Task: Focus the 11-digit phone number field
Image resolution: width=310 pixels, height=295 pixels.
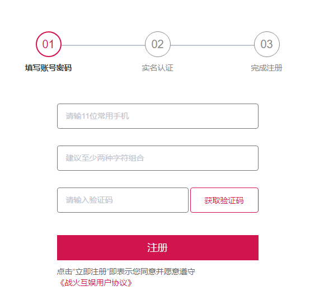Action: pos(158,116)
